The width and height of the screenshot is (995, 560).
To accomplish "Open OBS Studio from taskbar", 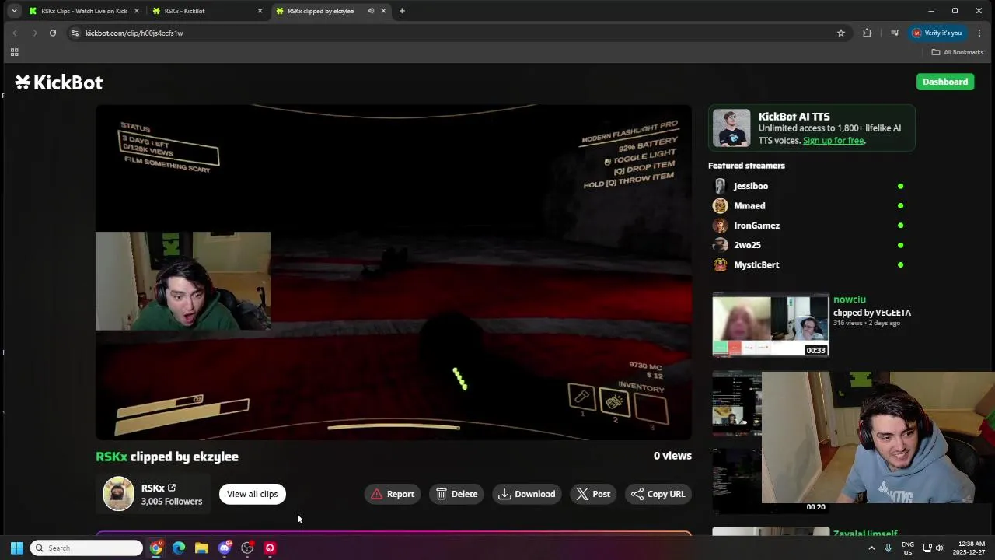I will [247, 548].
